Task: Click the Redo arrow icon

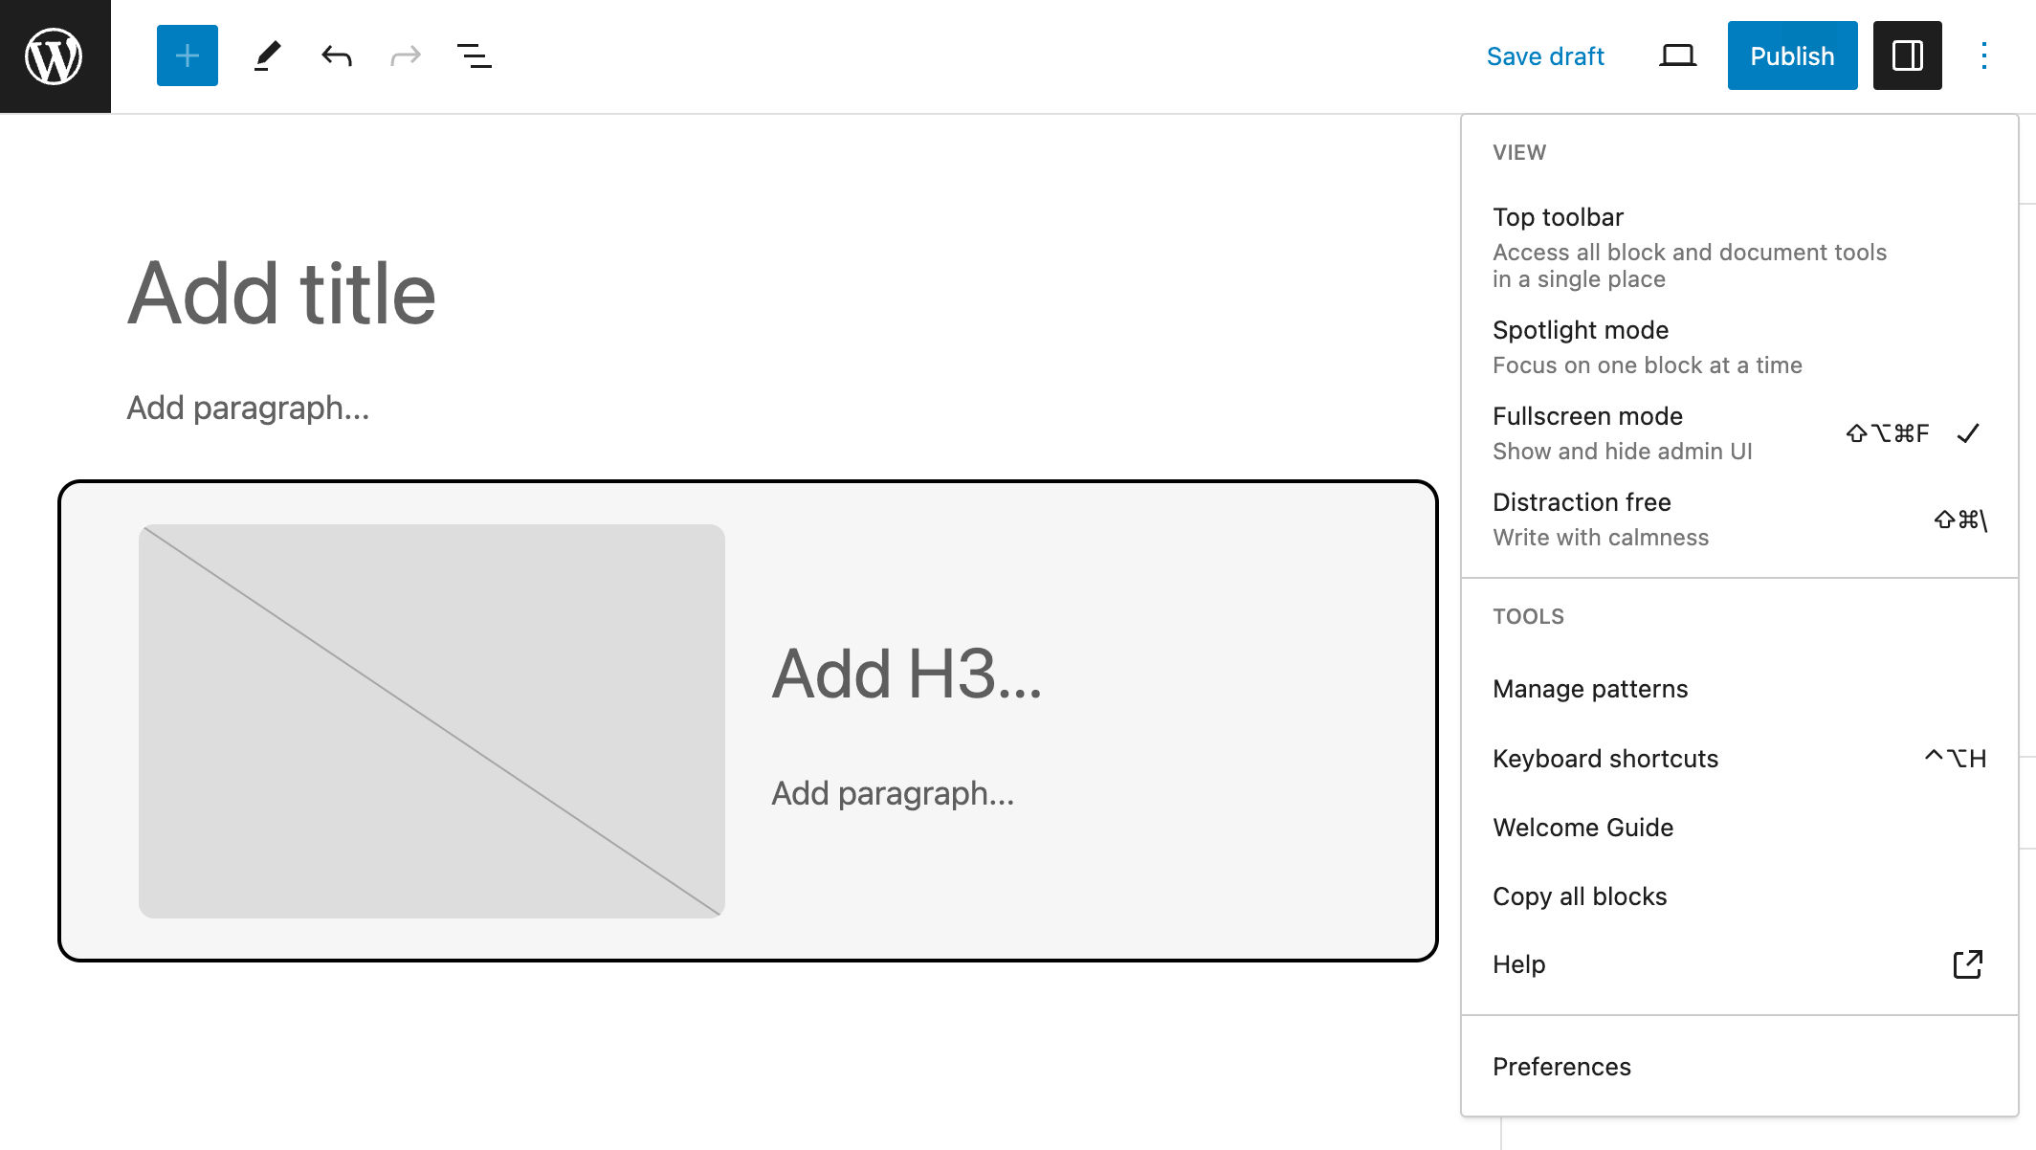Action: tap(404, 55)
